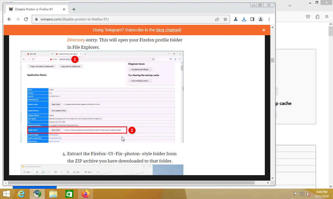Image resolution: width=333 pixels, height=199 pixels.
Task: Share this page from the address bar
Action: pos(217,19)
